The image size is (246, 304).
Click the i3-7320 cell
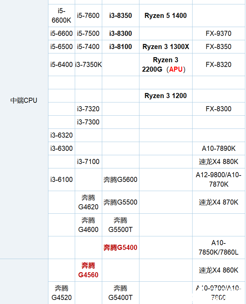pyautogui.click(x=88, y=109)
